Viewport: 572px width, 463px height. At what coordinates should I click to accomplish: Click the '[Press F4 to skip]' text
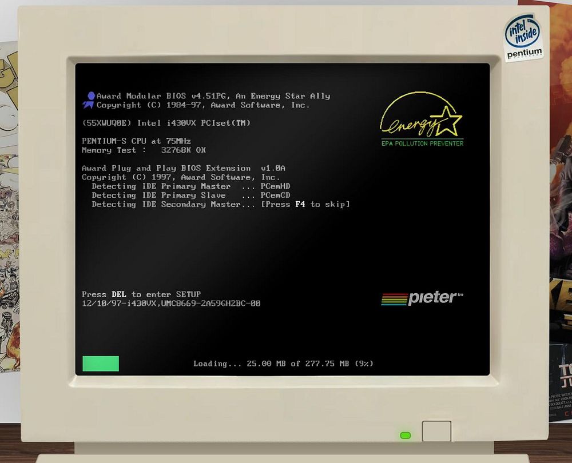tap(305, 204)
